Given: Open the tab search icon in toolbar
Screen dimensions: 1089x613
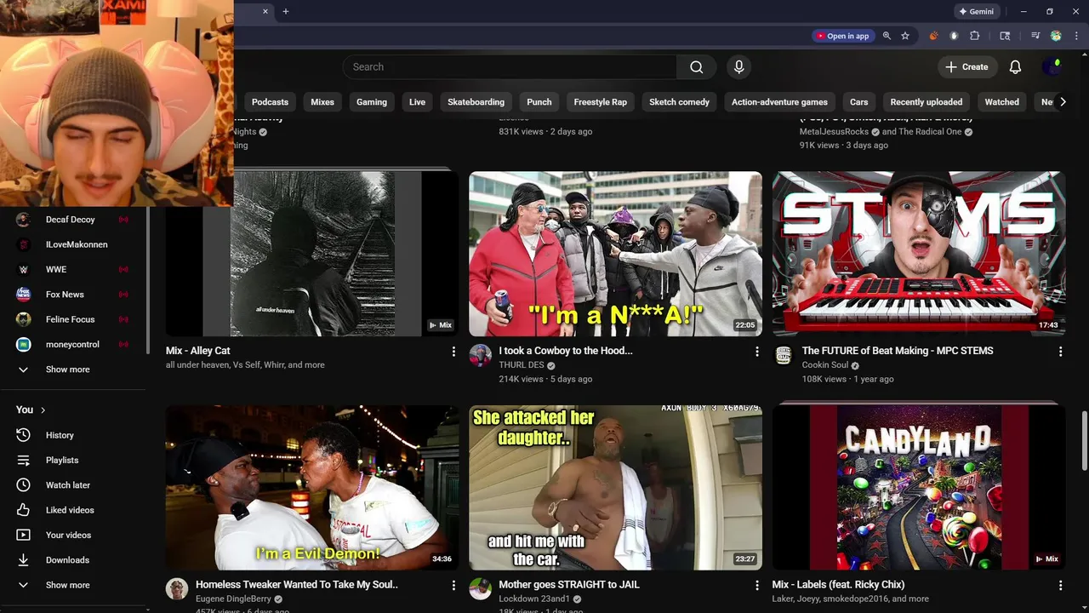Looking at the screenshot, I should (x=1005, y=36).
